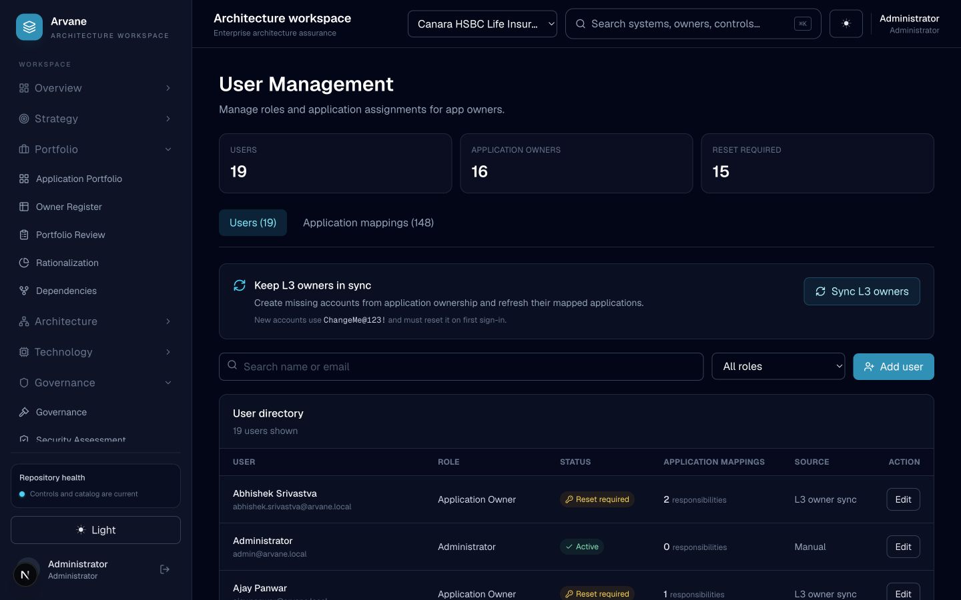Click the sync arrows icon beside Keep L3 owners

coord(240,285)
